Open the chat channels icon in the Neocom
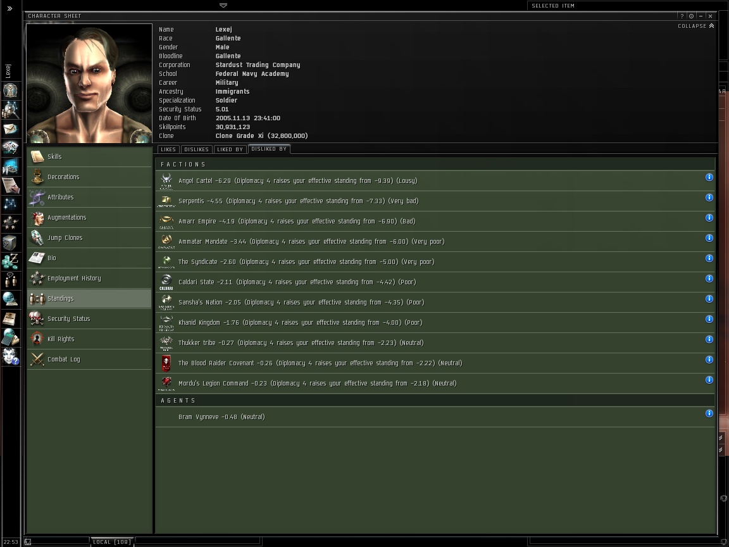This screenshot has width=729, height=547. pyautogui.click(x=10, y=280)
